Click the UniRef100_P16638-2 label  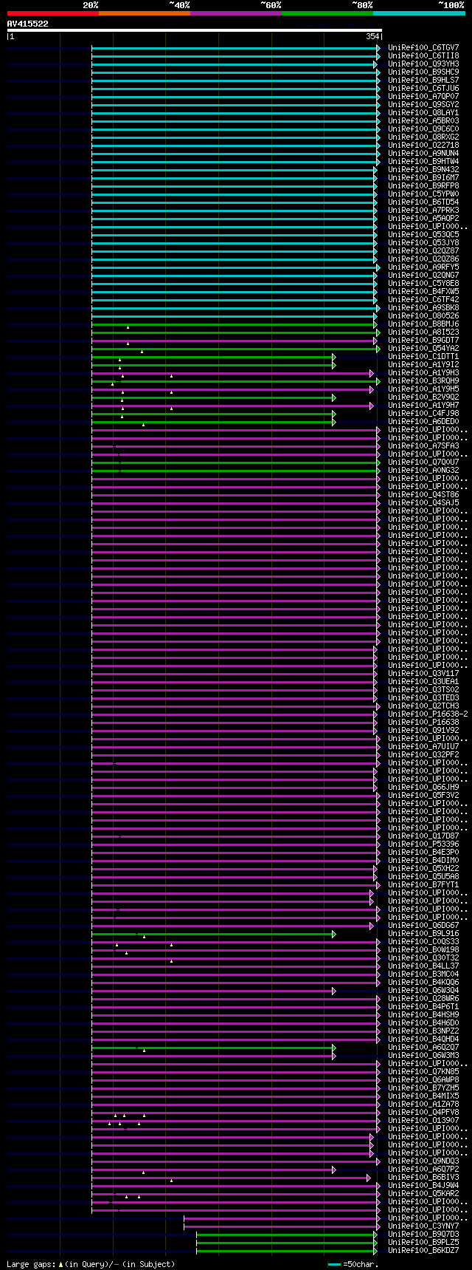(x=428, y=714)
